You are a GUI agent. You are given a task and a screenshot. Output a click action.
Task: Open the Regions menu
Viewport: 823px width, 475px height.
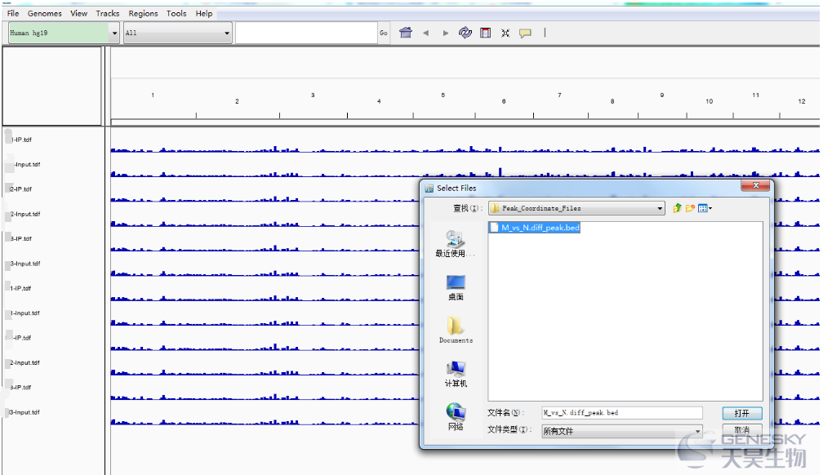[x=144, y=13]
